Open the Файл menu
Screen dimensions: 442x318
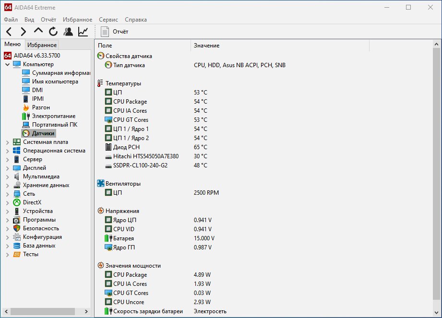click(x=11, y=20)
